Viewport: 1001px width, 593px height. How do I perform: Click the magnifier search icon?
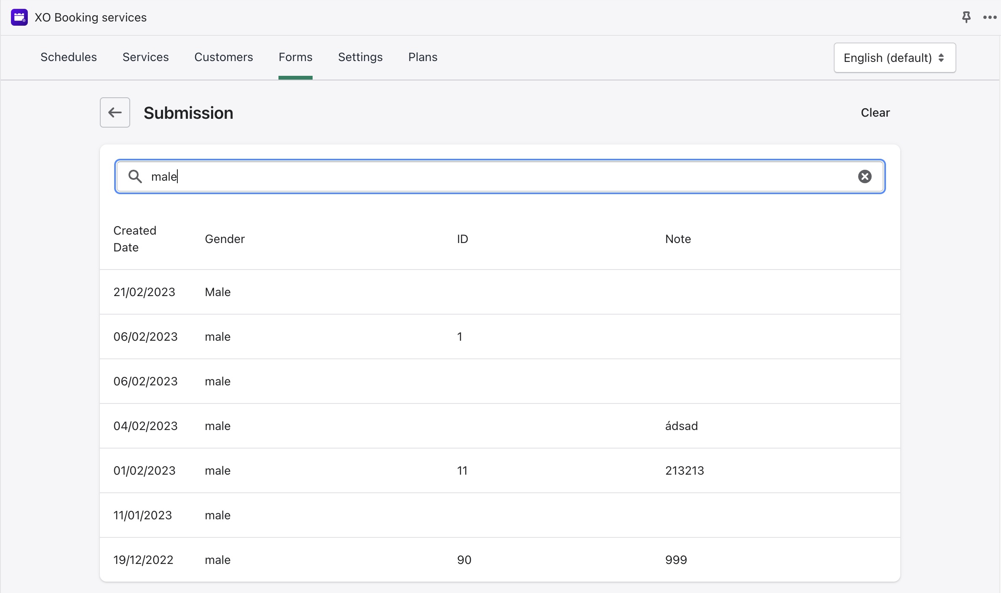tap(135, 176)
